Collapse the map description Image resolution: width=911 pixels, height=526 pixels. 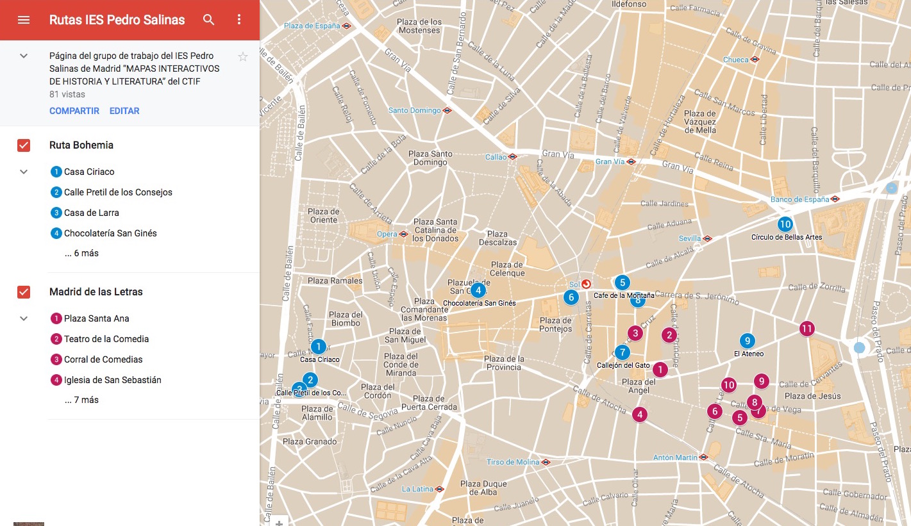click(x=24, y=56)
